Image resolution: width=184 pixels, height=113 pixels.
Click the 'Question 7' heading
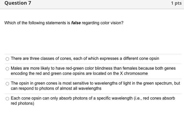pos(18,3)
